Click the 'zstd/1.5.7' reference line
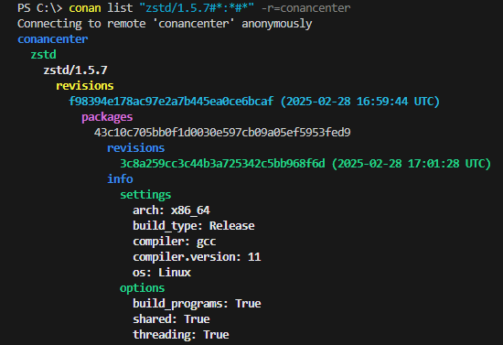This screenshot has height=345, width=503. coord(75,70)
